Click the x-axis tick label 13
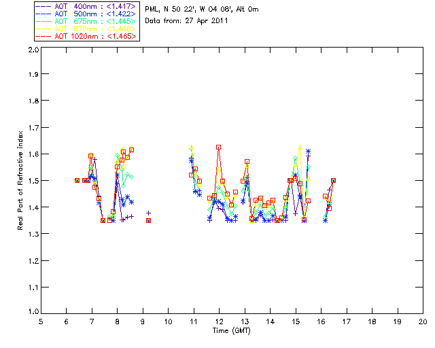The image size is (435, 348). 245,321
